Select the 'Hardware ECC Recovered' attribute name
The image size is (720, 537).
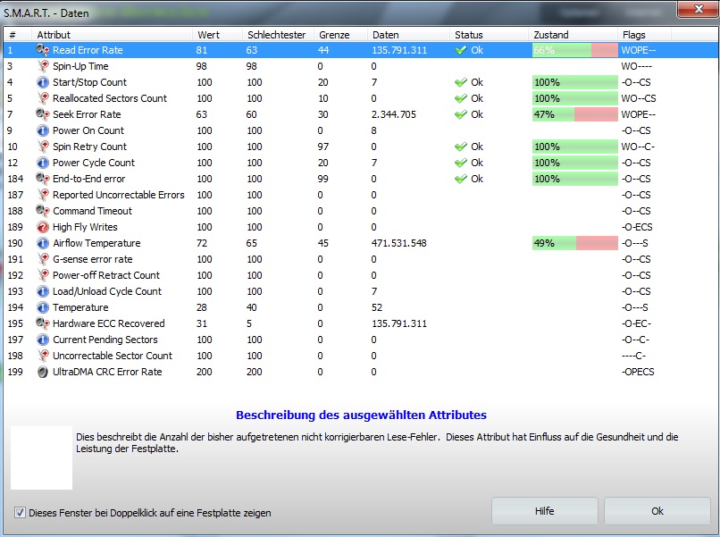(108, 323)
